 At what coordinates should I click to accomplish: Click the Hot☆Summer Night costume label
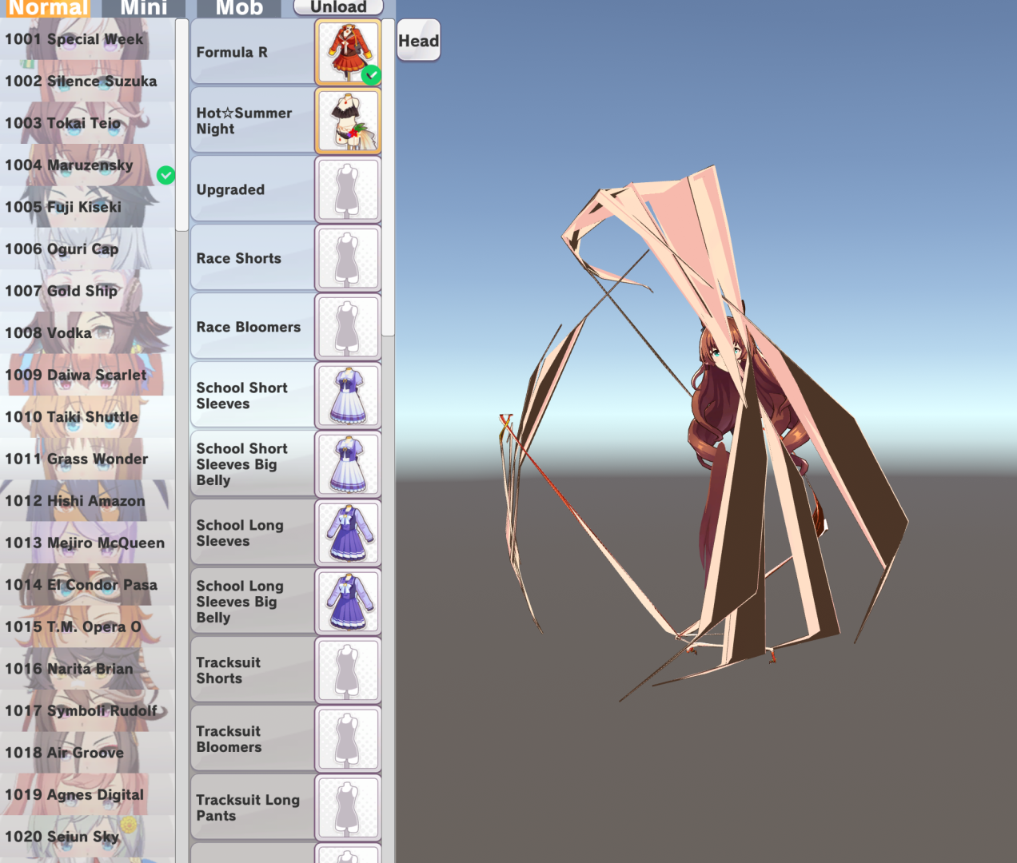244,121
